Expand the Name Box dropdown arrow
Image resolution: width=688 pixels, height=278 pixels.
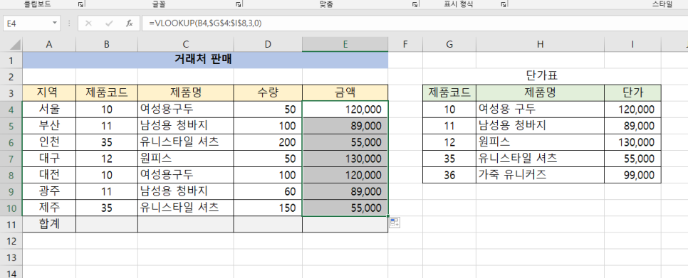[x=55, y=23]
